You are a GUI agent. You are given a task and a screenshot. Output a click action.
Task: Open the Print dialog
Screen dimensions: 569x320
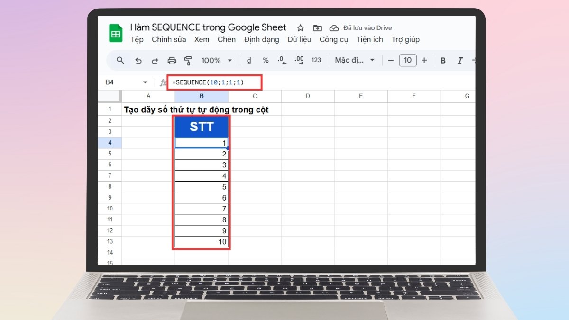[172, 60]
